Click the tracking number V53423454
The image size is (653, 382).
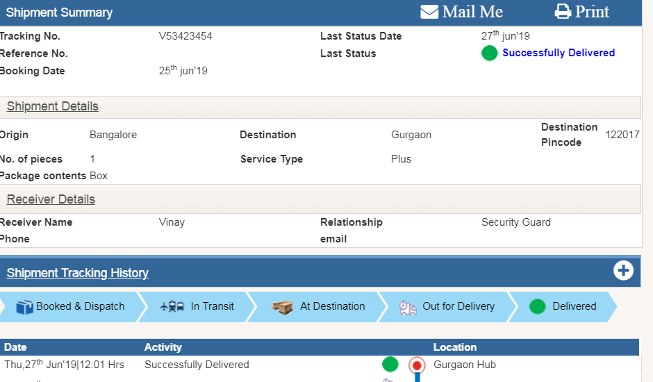coord(185,36)
